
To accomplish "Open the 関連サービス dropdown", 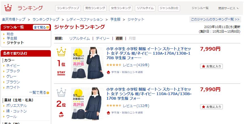I will tap(228, 8).
